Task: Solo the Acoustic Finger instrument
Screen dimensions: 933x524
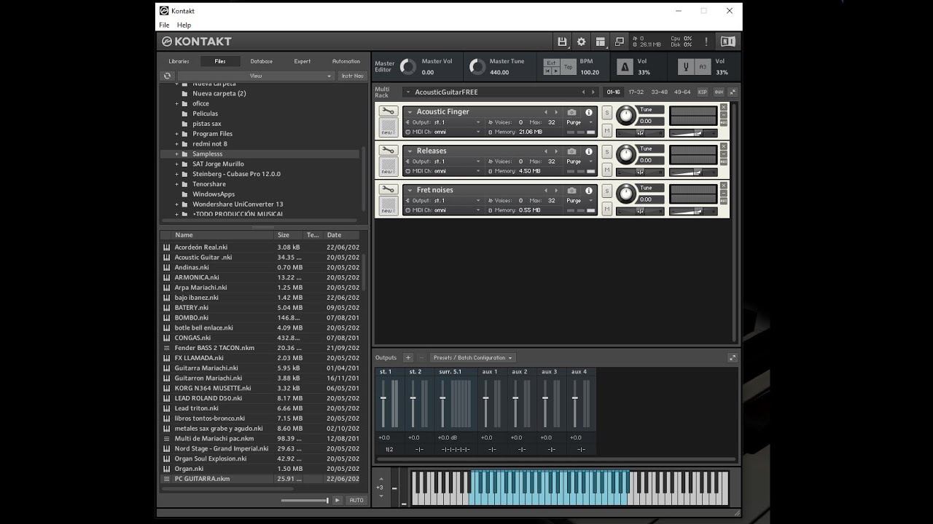Action: 607,114
